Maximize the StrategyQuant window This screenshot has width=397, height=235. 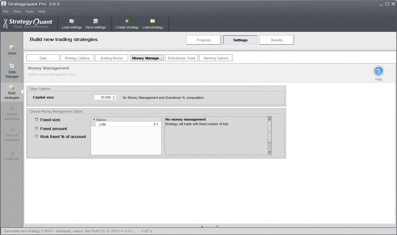(387, 4)
